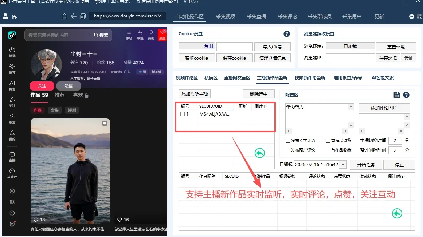The image size is (423, 237).
Task: Switch to 采集直播 tab
Action: coord(256,16)
